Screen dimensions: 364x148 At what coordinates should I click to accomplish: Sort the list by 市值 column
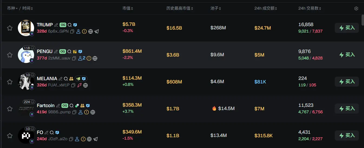(x=128, y=9)
